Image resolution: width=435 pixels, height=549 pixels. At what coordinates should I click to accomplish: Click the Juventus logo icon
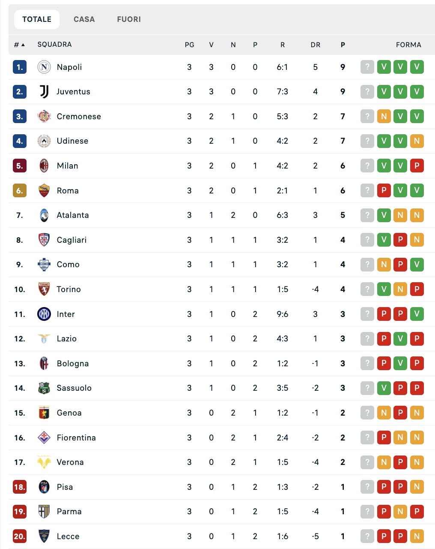[44, 91]
